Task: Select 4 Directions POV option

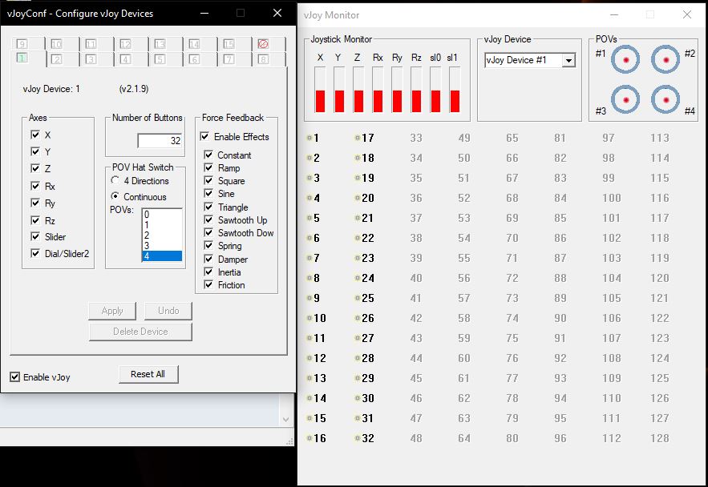Action: [x=115, y=180]
